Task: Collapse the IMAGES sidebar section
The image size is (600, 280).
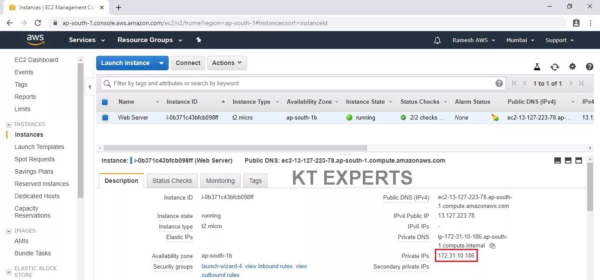Action: (9, 231)
